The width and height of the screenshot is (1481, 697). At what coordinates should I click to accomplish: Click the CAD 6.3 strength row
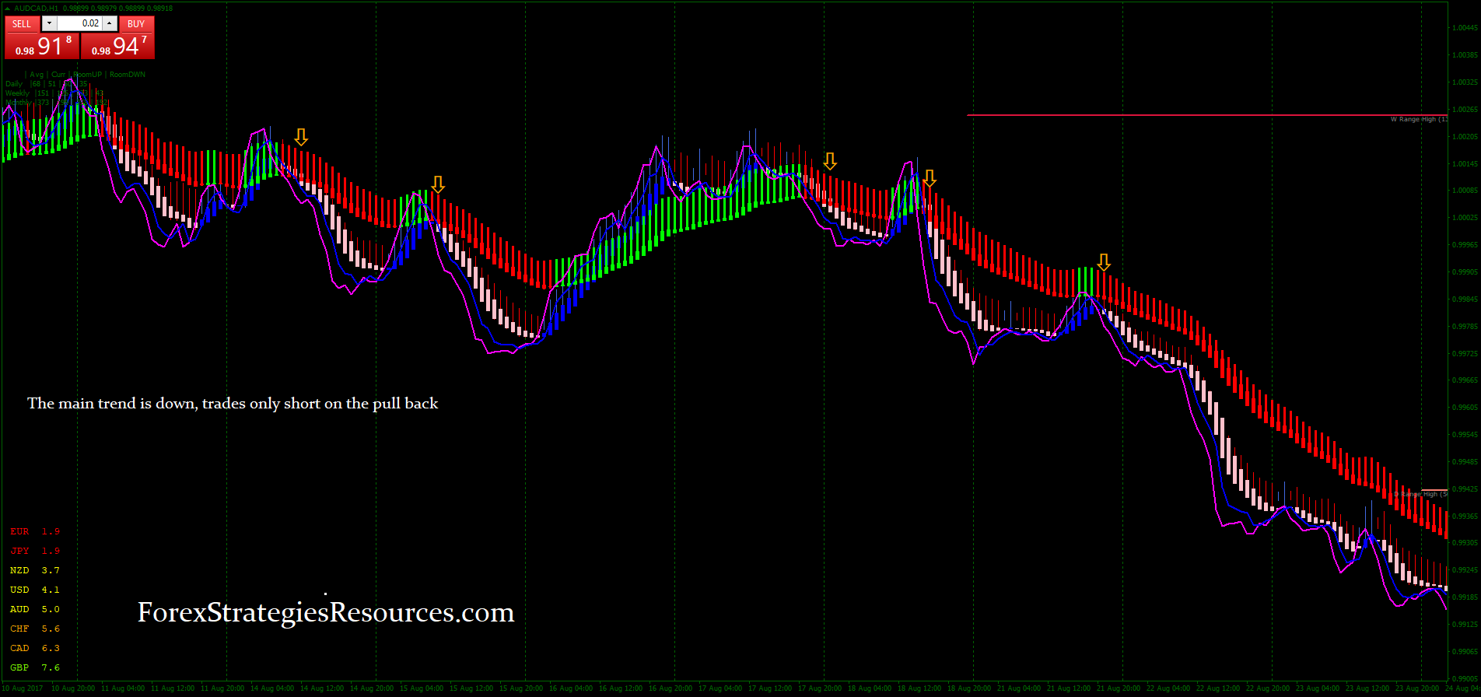(35, 648)
